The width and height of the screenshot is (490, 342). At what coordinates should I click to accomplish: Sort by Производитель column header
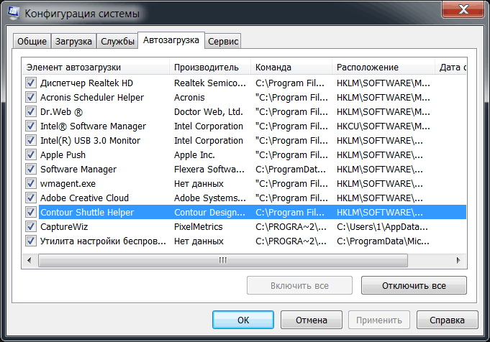(210, 67)
